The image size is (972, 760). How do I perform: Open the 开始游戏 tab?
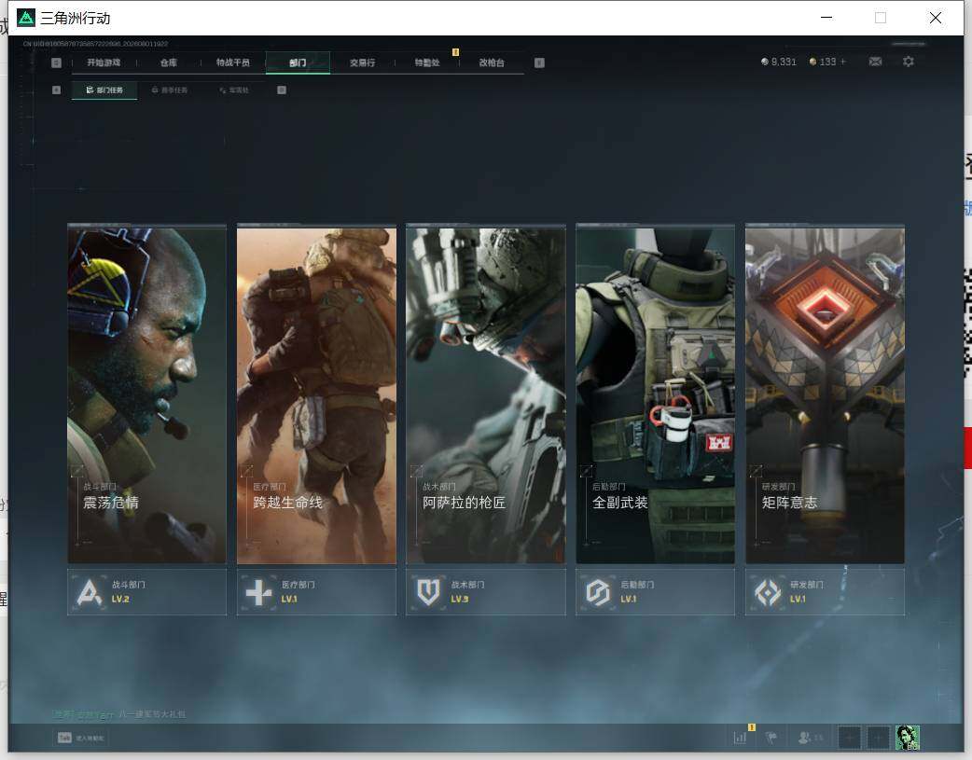(104, 62)
